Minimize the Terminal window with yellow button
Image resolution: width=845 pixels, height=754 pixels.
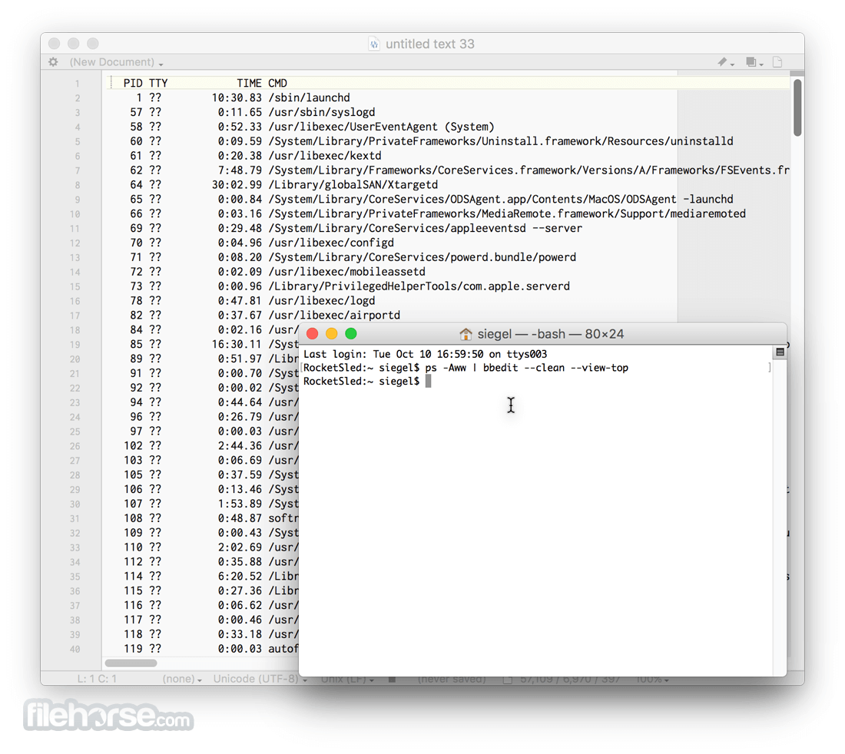pos(331,334)
